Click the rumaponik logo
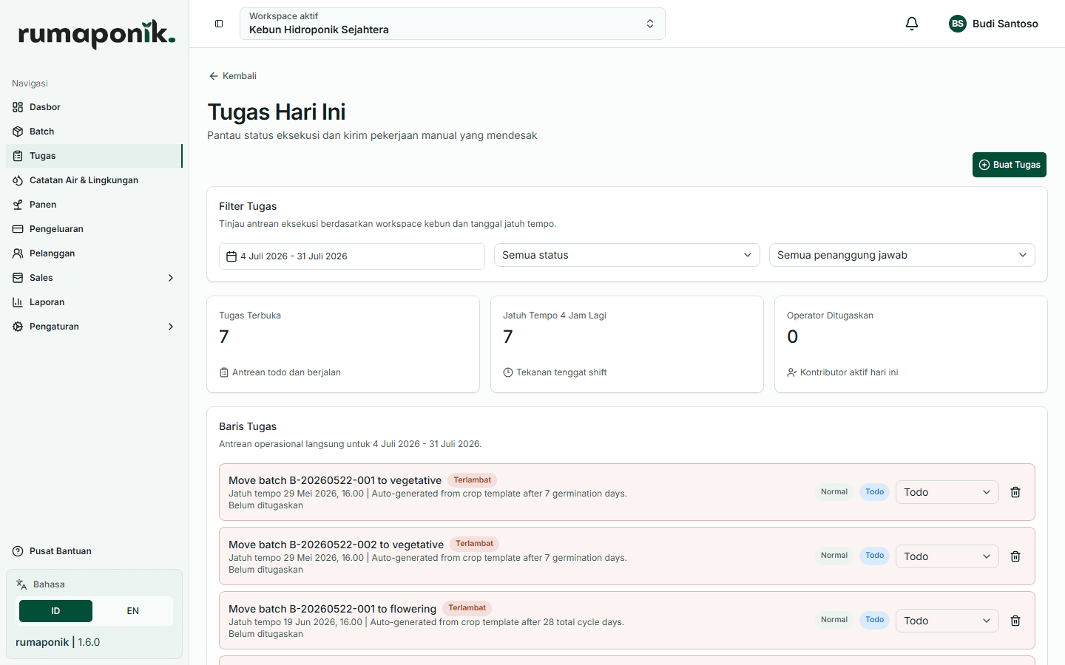1065x665 pixels. click(96, 34)
